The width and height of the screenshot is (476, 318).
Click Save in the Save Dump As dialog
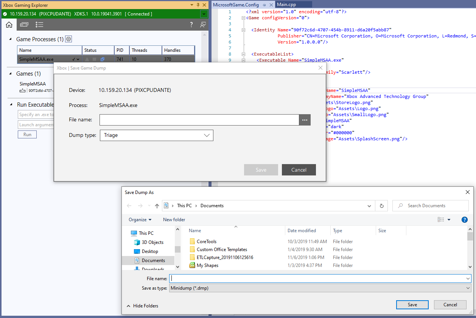pos(412,305)
